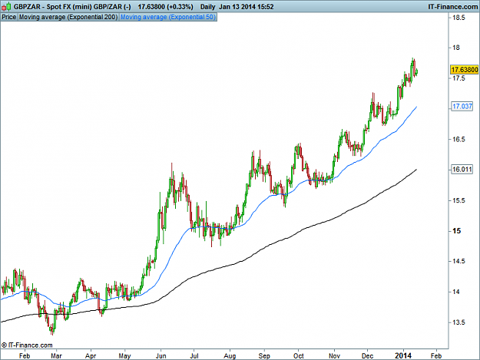Click the bold 15 price axis label
480x360 pixels.
point(456,231)
